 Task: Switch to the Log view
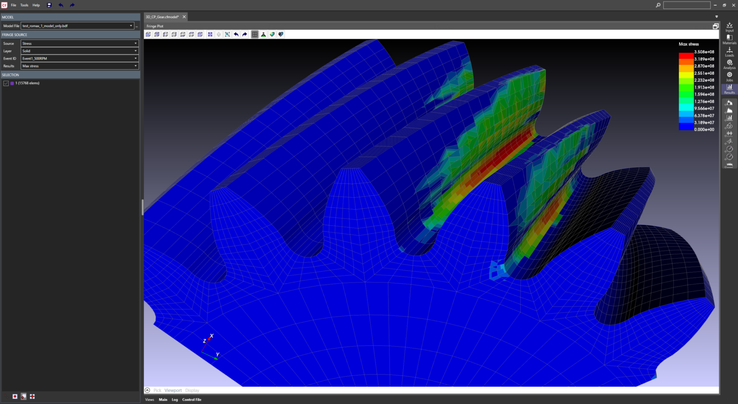click(175, 399)
